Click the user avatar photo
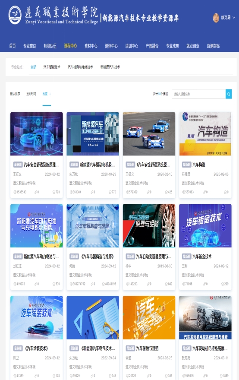This screenshot has height=380, width=239. (x=216, y=18)
